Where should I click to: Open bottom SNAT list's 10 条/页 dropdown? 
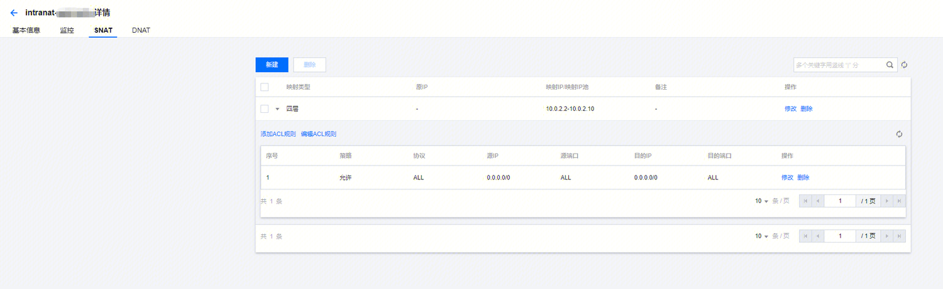pos(762,236)
